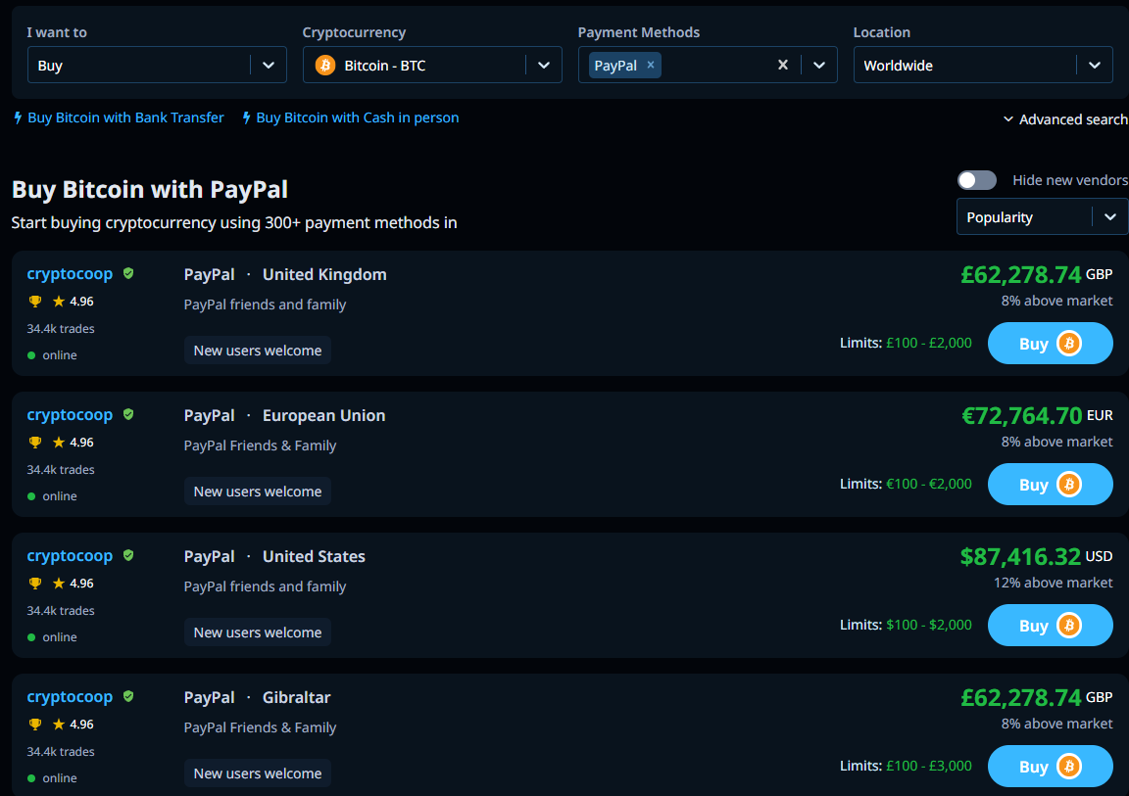Toggle Hide new vendors switch
Image resolution: width=1129 pixels, height=796 pixels.
tap(977, 180)
